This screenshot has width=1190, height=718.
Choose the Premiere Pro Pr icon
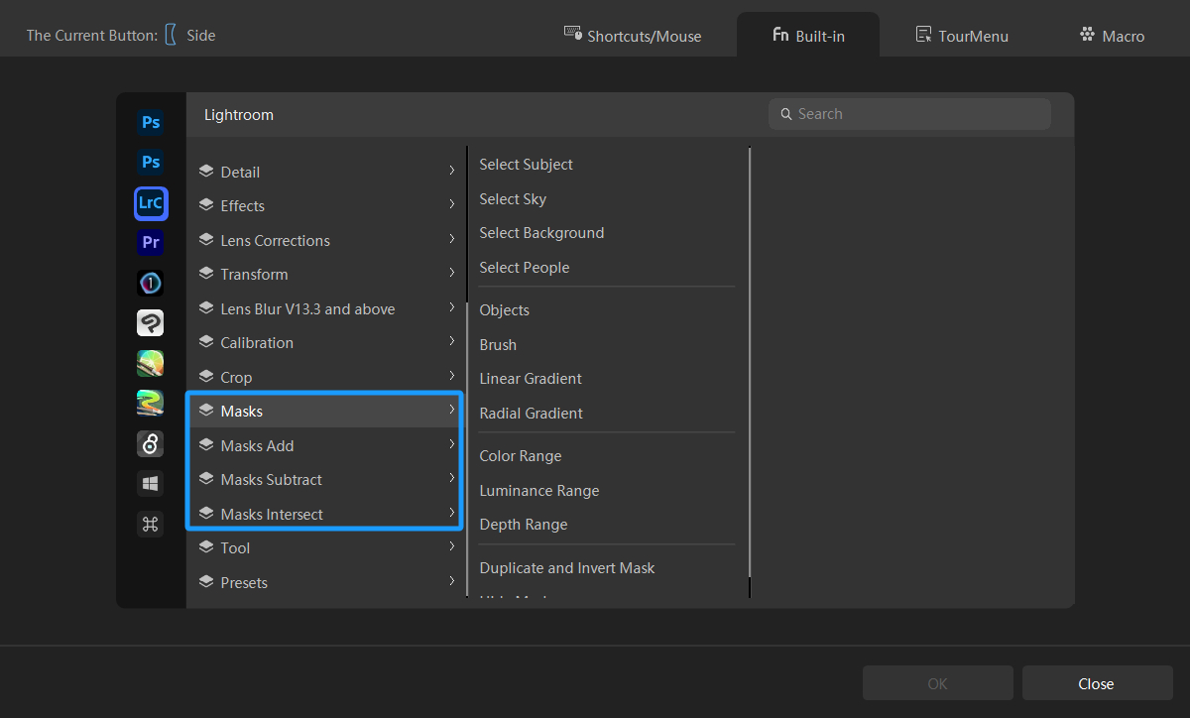(x=151, y=243)
